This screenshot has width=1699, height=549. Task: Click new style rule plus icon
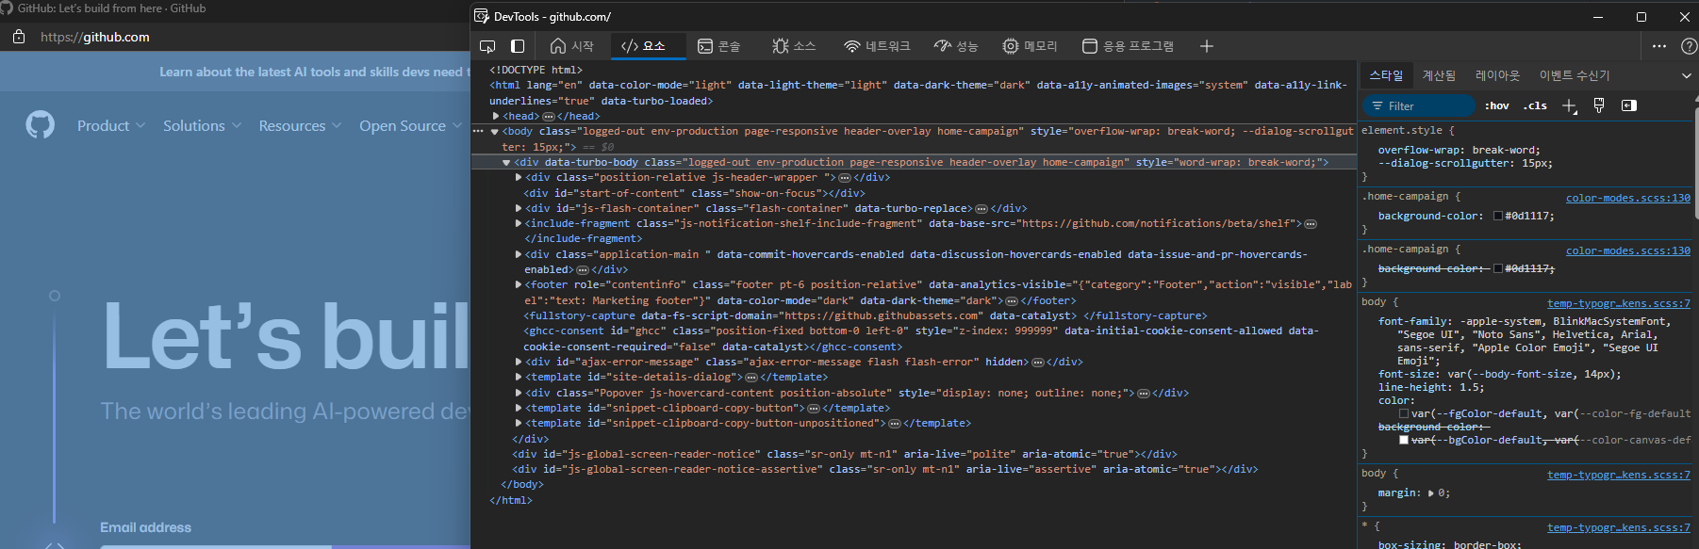click(x=1569, y=105)
